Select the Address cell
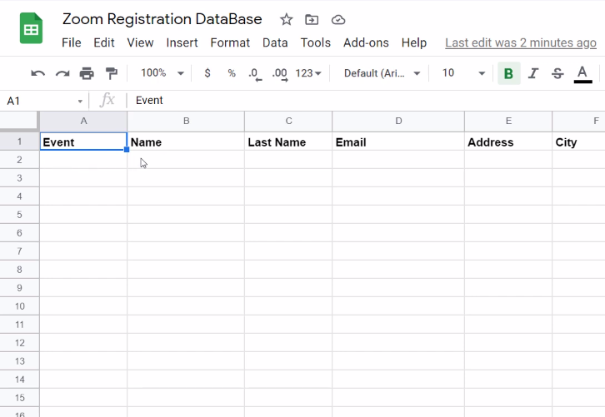The width and height of the screenshot is (605, 417). [x=508, y=141]
